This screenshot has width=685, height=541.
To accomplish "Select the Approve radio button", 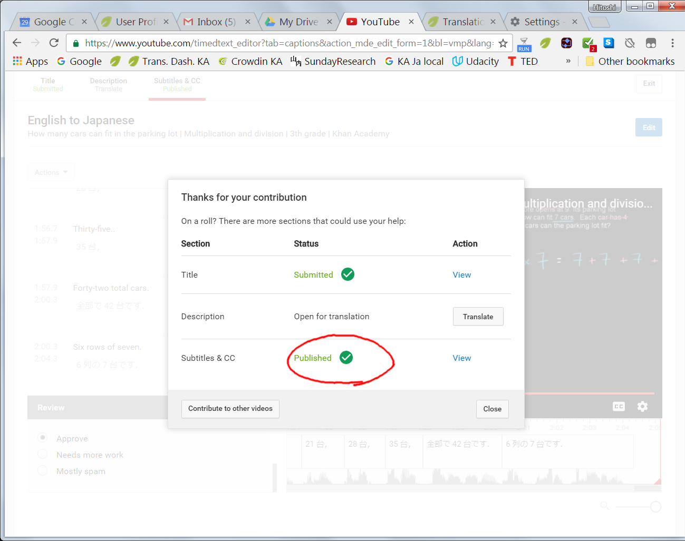I will 43,438.
